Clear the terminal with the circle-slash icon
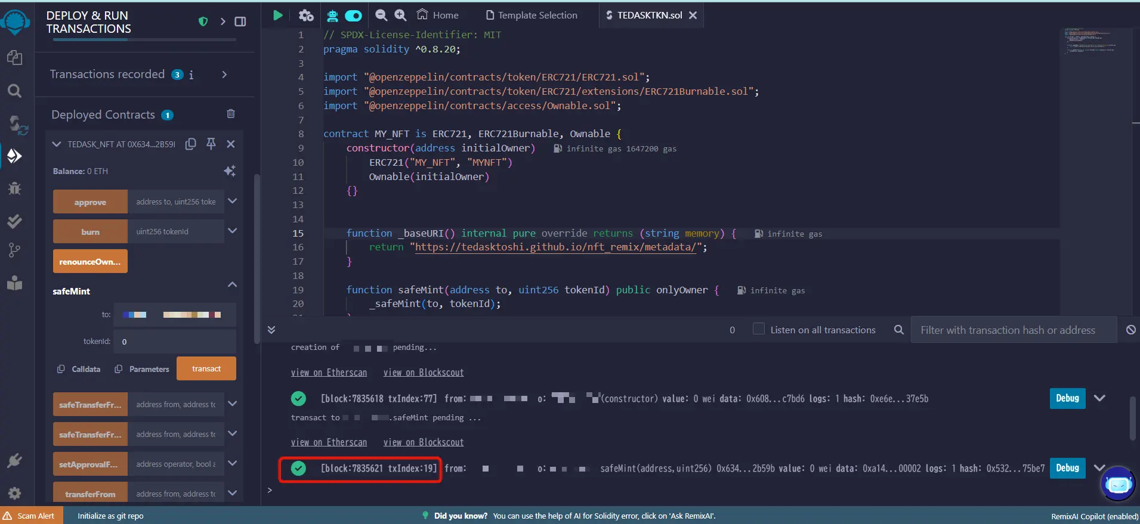The height and width of the screenshot is (524, 1140). 1131,330
